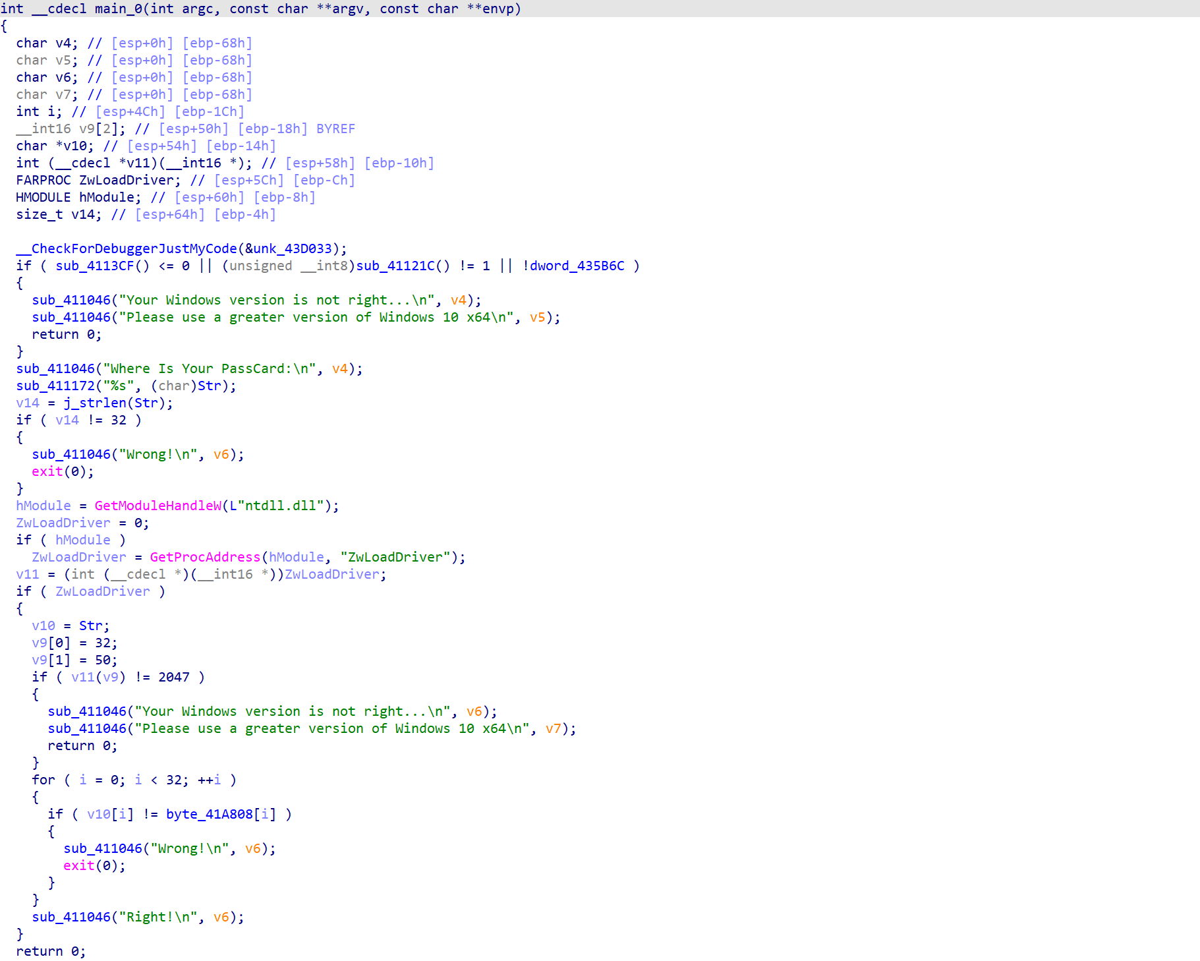The image size is (1200, 961).
Task: Select main_0 in the function signature
Action: [118, 9]
